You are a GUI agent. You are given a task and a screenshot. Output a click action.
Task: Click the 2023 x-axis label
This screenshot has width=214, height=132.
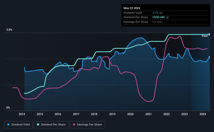click(x=185, y=114)
